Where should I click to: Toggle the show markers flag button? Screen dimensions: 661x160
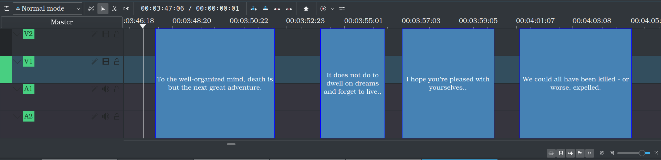(x=580, y=153)
